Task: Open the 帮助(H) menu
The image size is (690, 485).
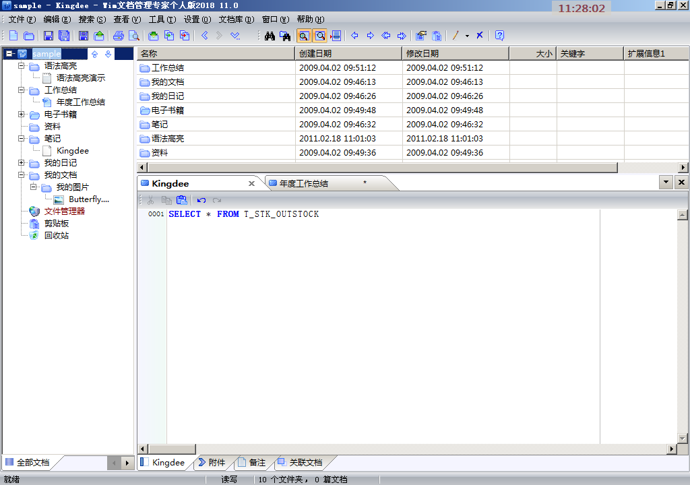Action: pos(310,20)
